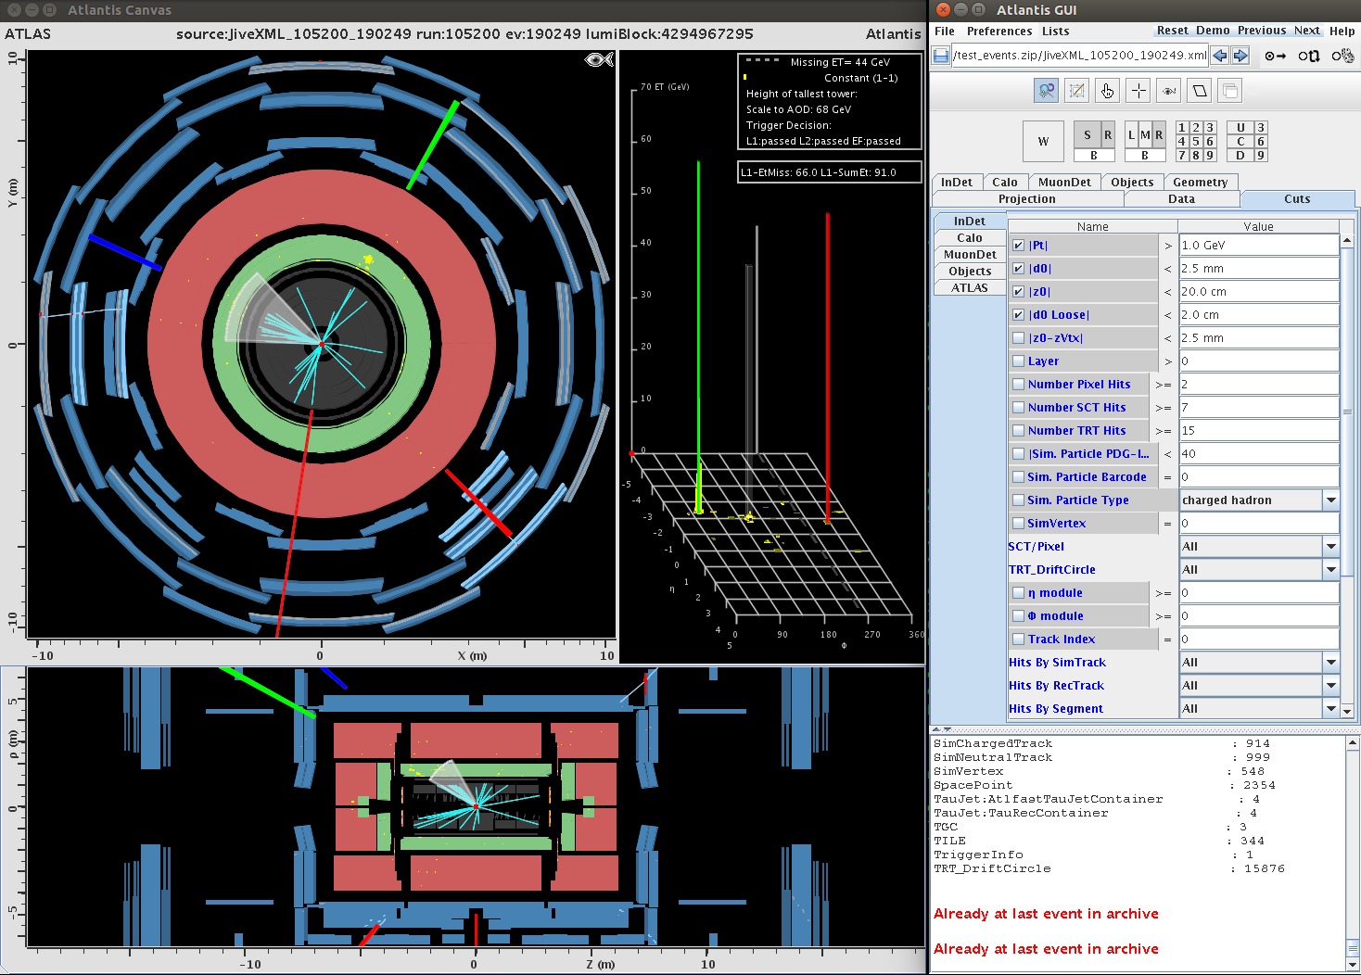Select window M in layout chooser

click(x=1145, y=134)
